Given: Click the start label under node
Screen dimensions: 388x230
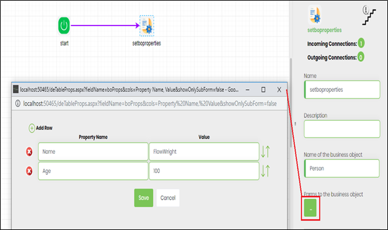Looking at the screenshot, I should (x=64, y=43).
